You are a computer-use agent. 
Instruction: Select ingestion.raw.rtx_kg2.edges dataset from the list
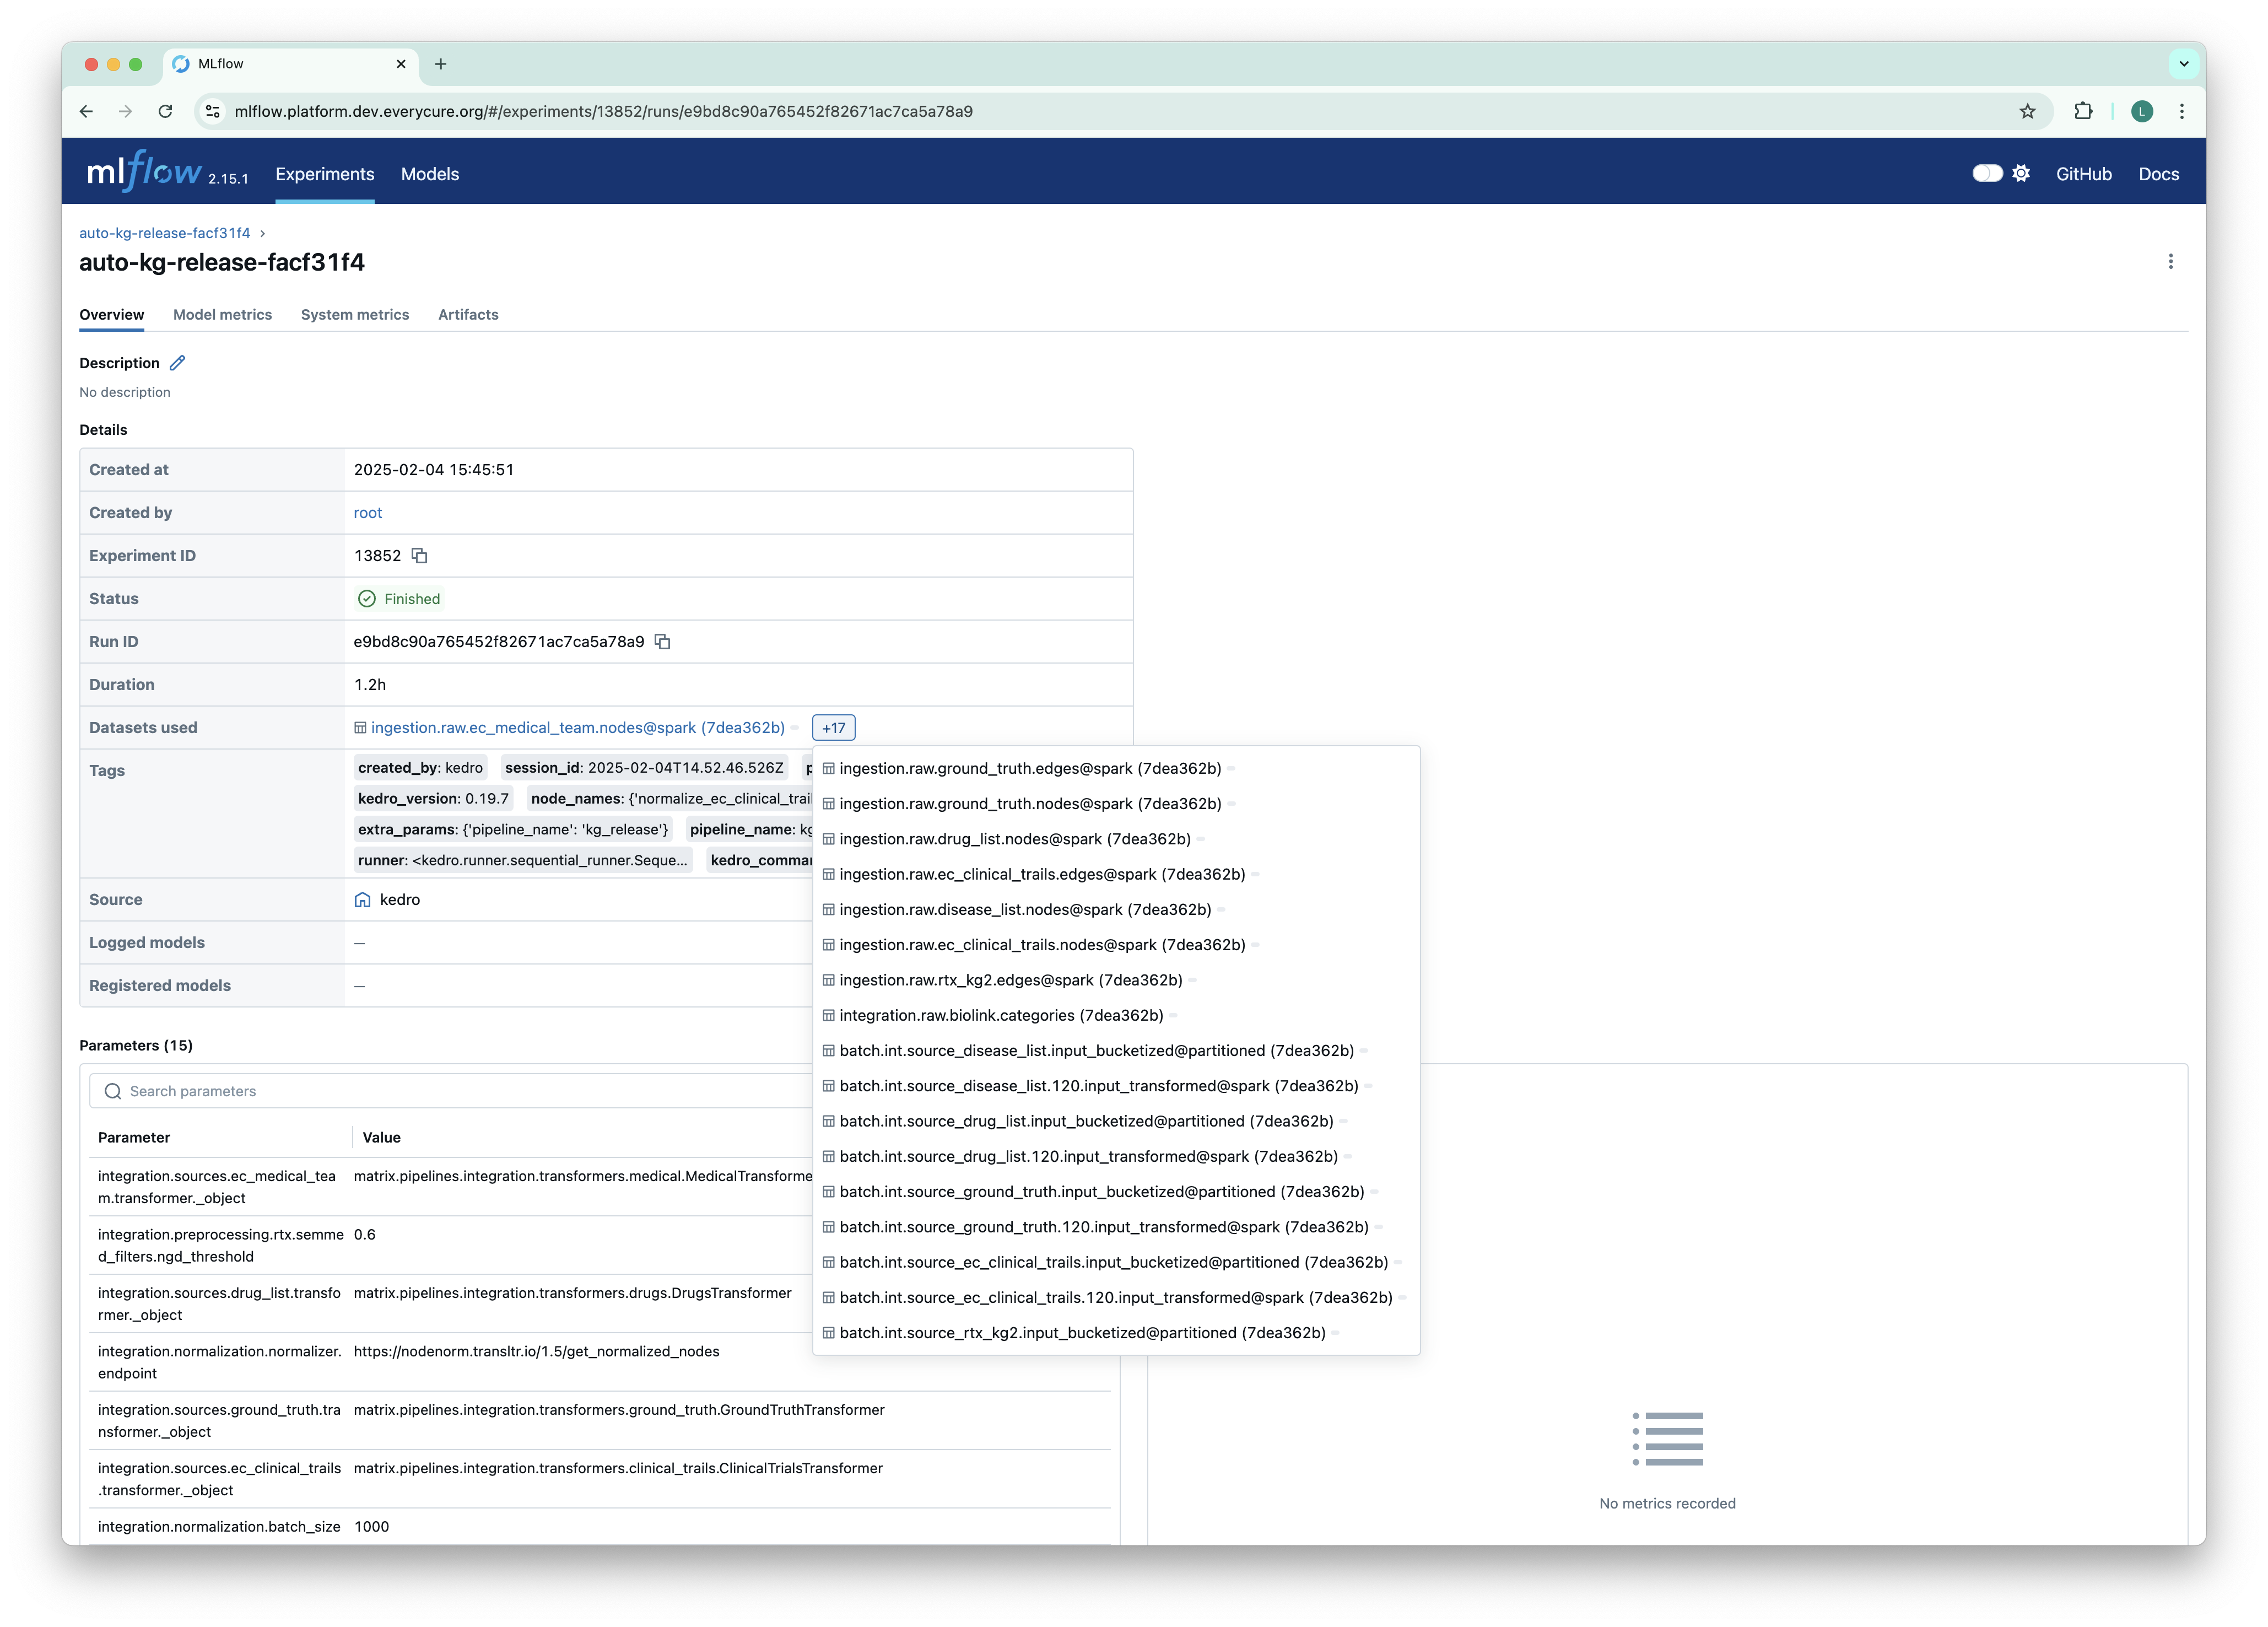(x=1010, y=980)
